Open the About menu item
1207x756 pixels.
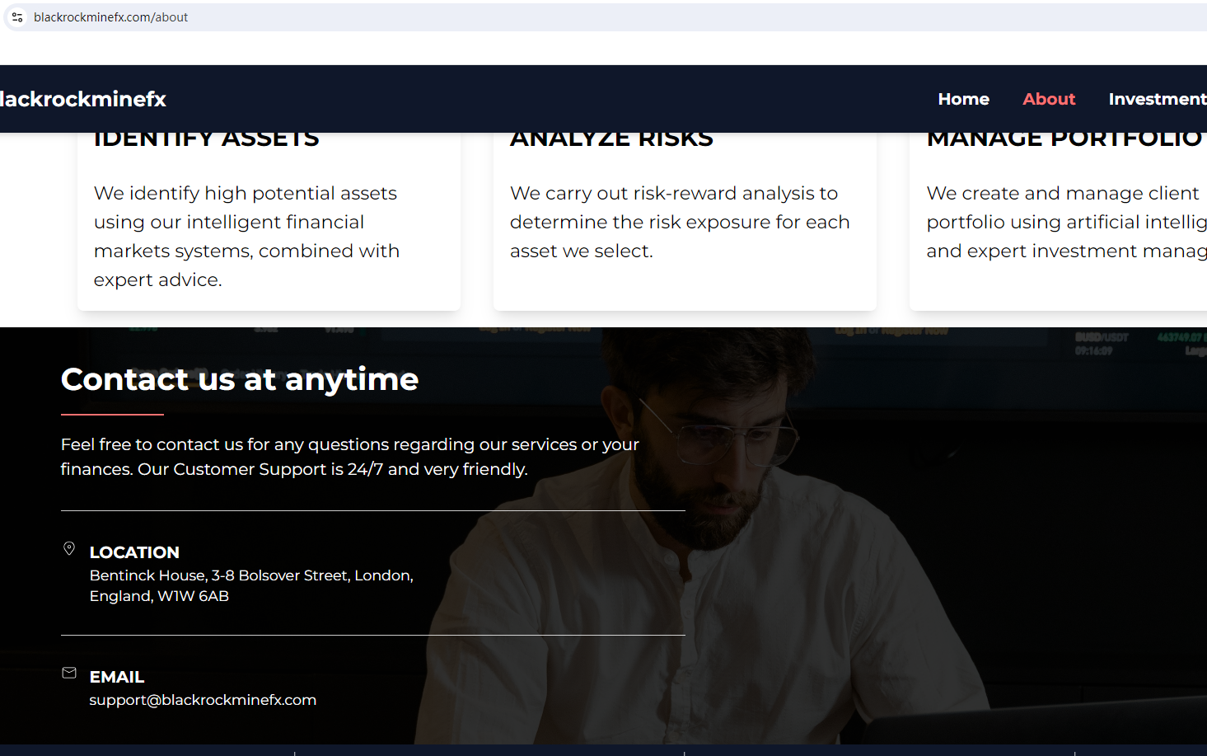pyautogui.click(x=1049, y=99)
